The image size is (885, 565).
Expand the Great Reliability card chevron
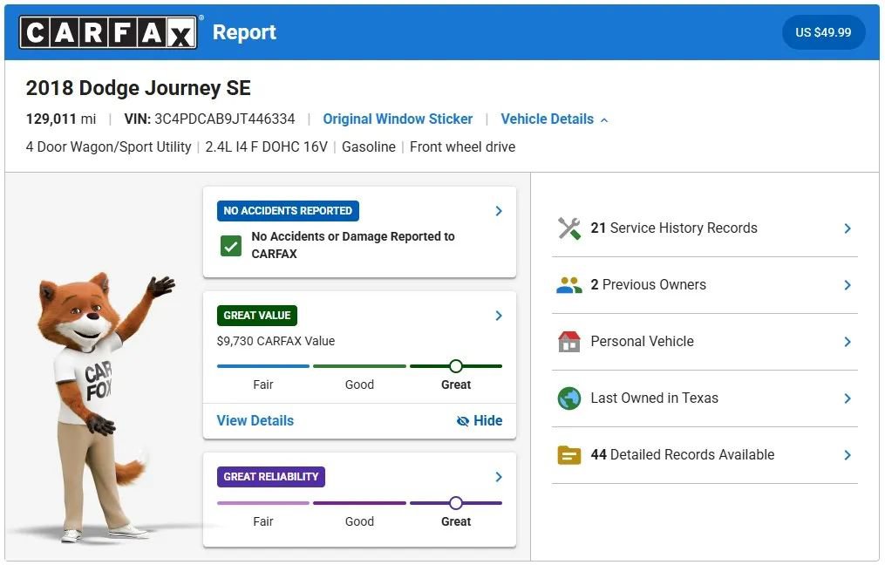pyautogui.click(x=499, y=477)
